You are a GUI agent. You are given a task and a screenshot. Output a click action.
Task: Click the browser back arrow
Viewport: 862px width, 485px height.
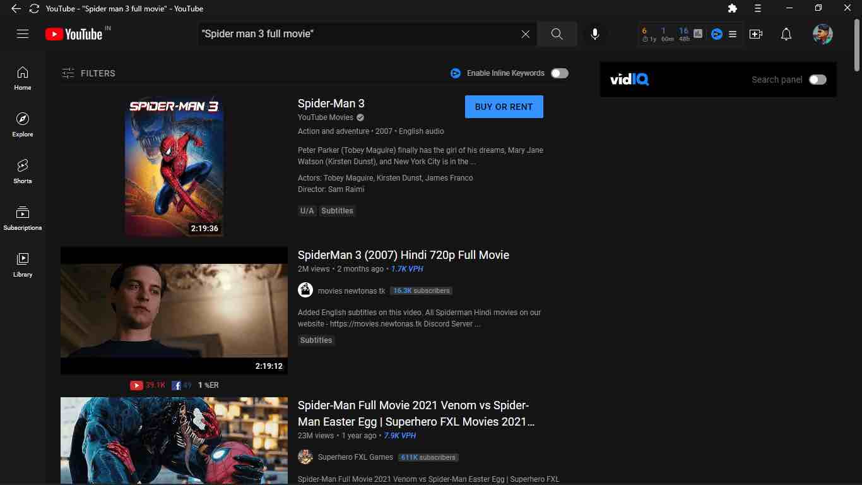16,8
